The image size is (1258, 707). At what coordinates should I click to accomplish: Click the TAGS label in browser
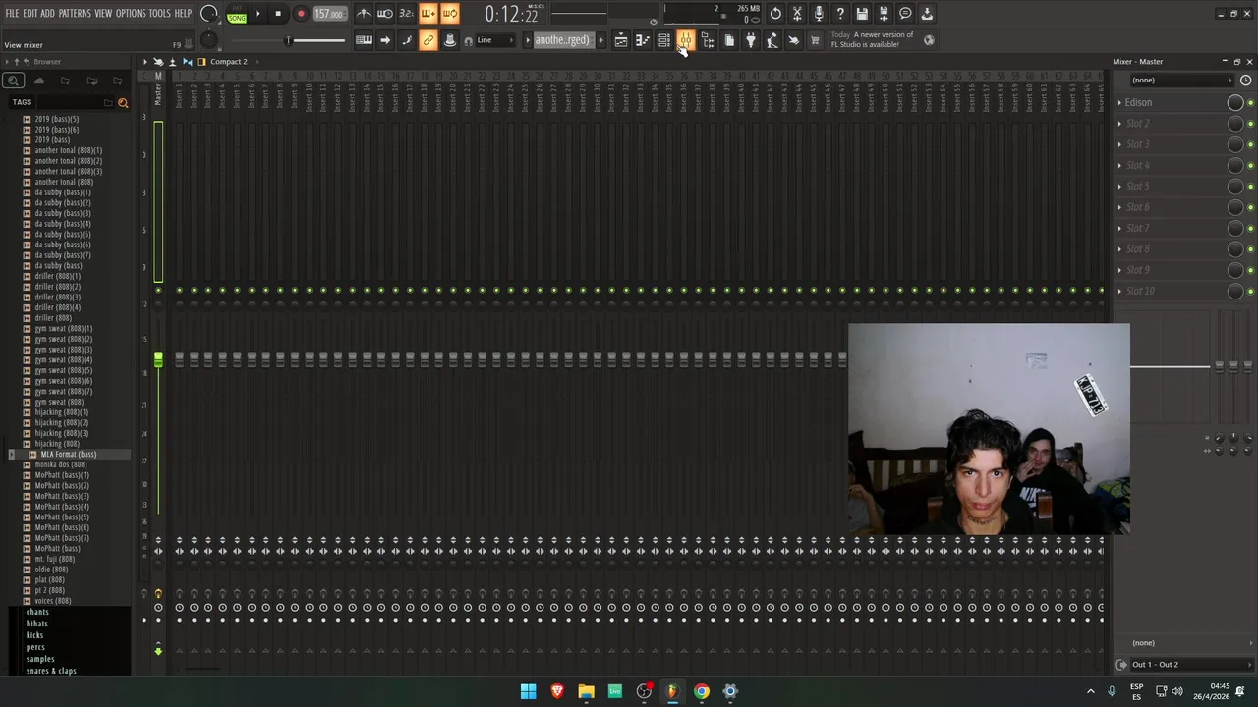click(x=22, y=102)
